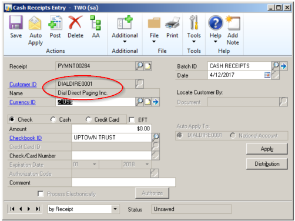Screen dimensions: 295x221
Task: Click the Status field showing Unsaved
Action: click(x=192, y=209)
